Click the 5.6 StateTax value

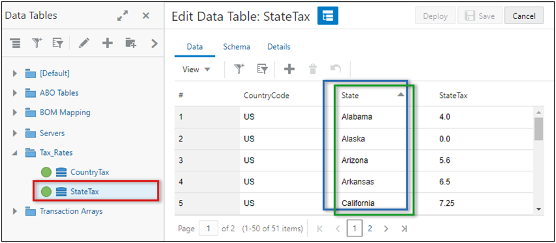445,160
